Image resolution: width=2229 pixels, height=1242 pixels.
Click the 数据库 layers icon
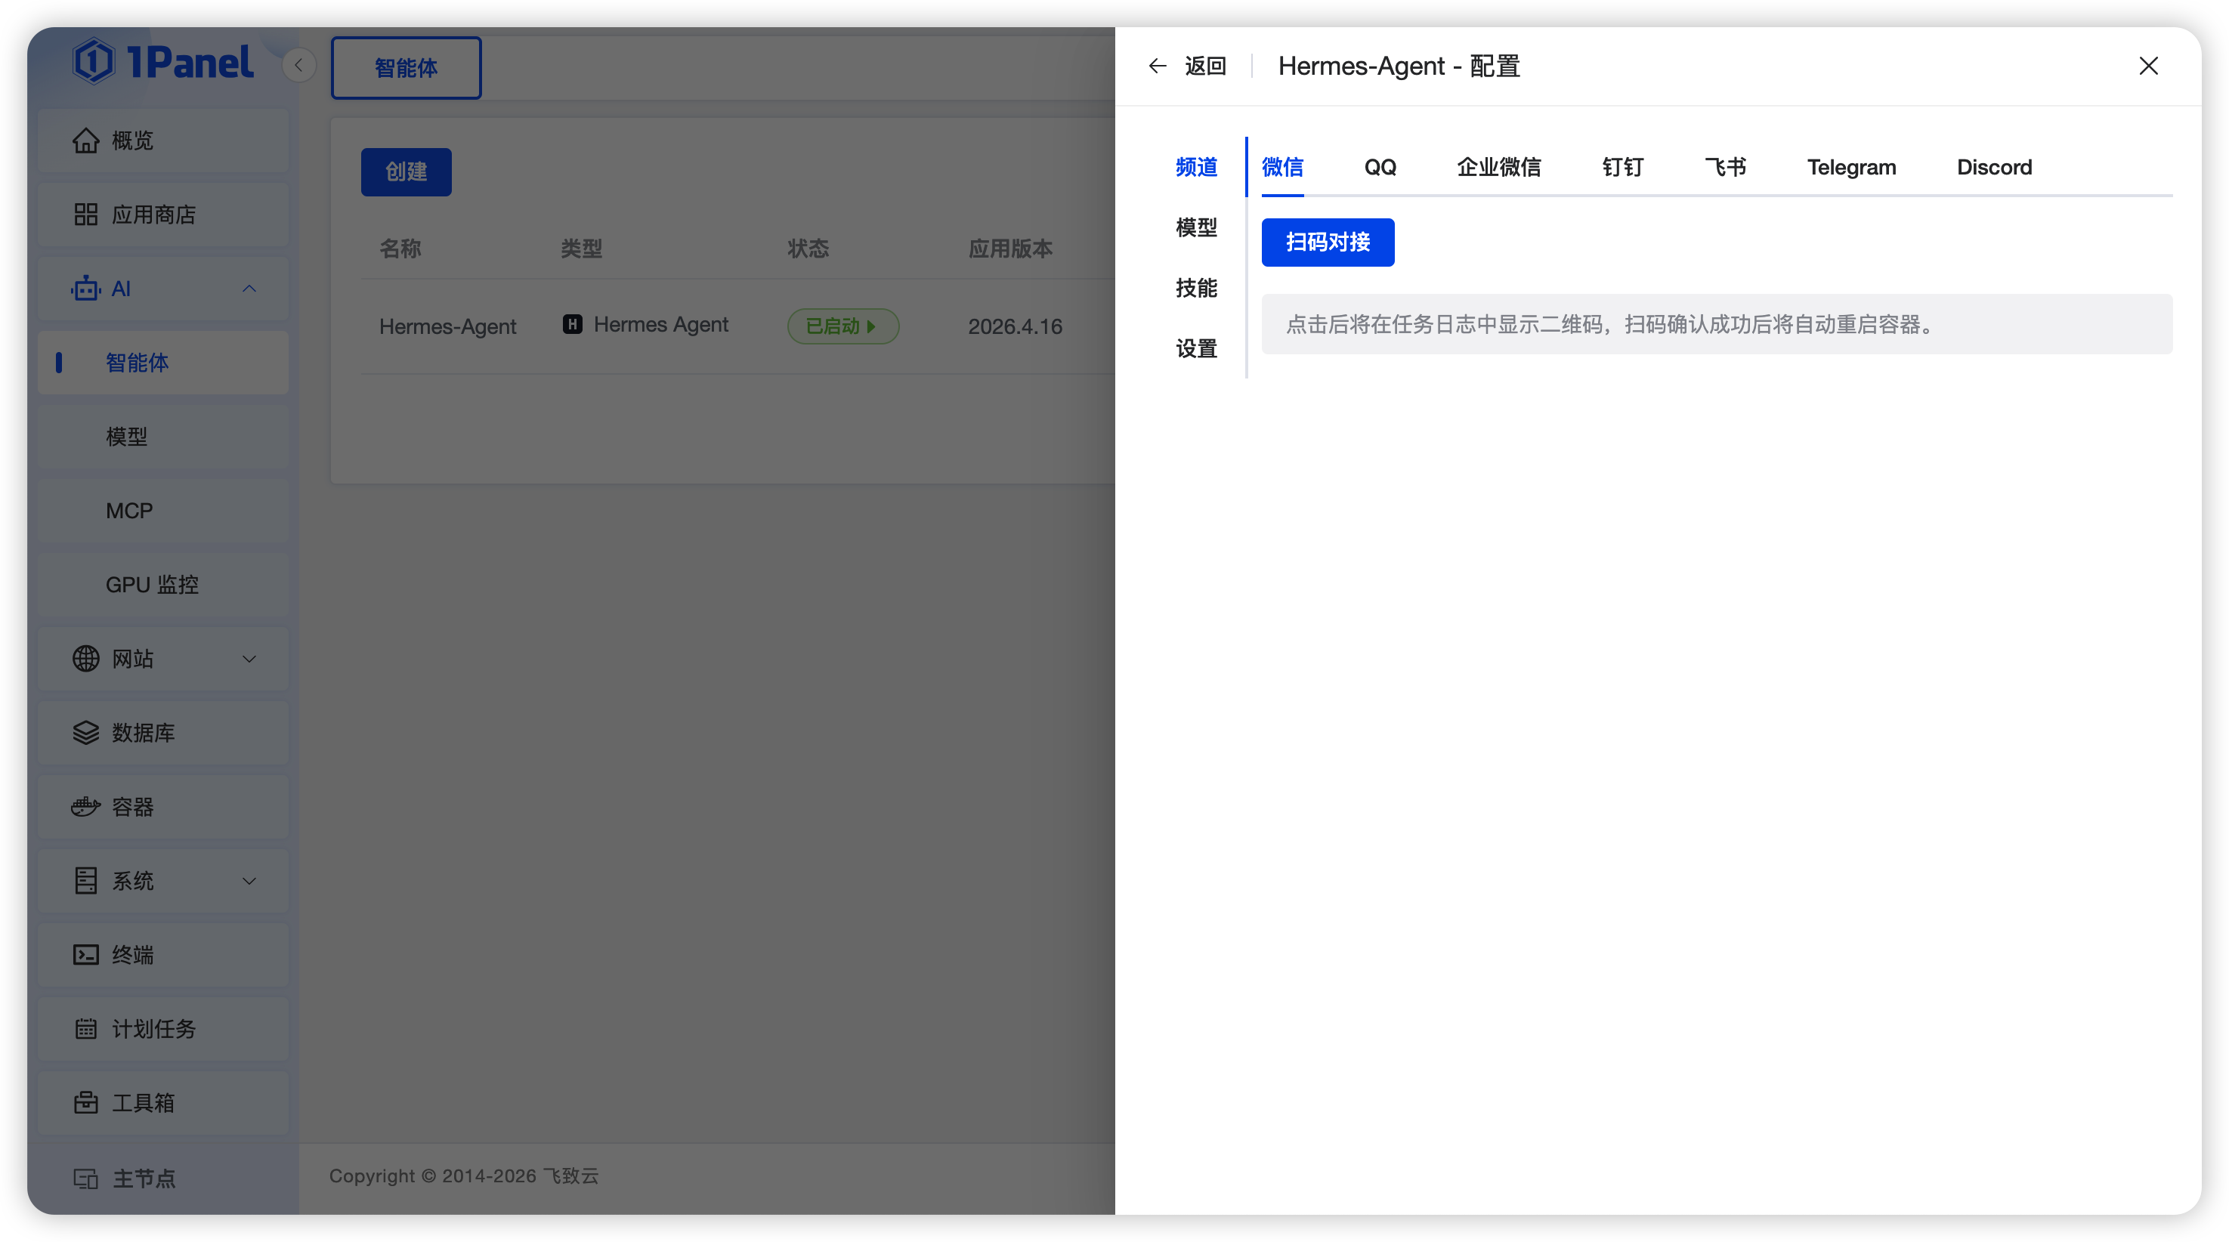pyautogui.click(x=85, y=733)
